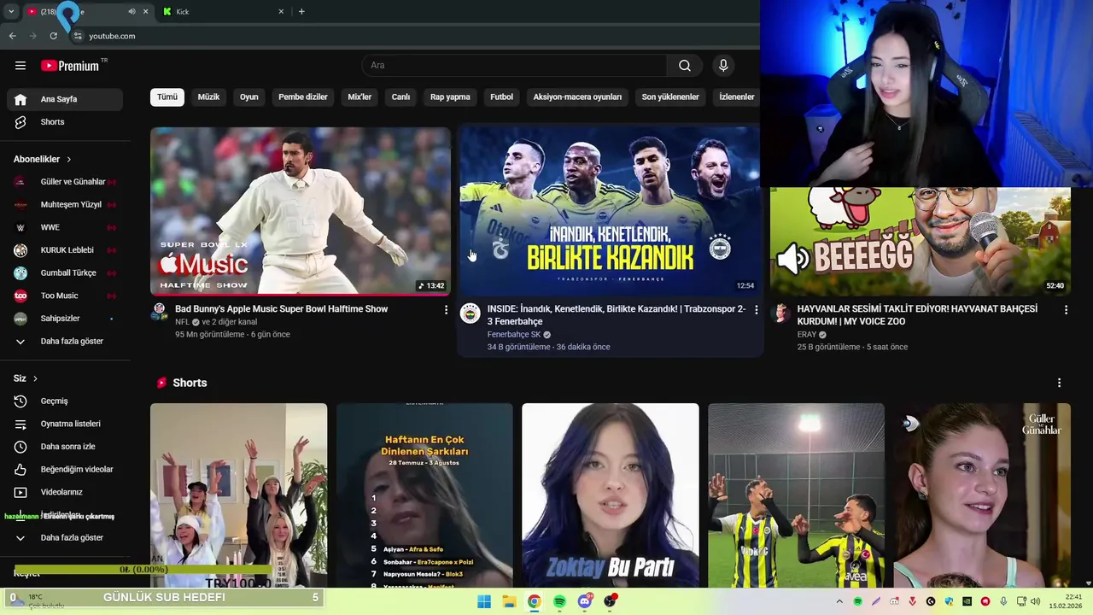This screenshot has width=1093, height=615.
Task: Select the Tümü filter chip
Action: point(167,97)
